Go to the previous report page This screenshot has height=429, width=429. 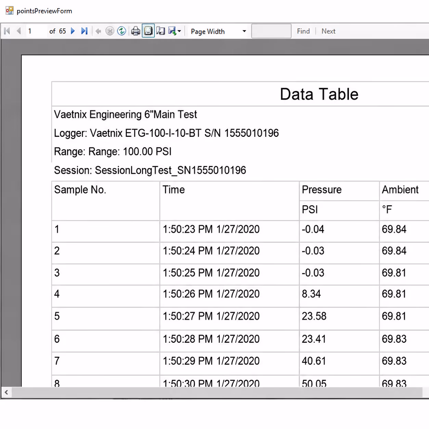tap(19, 31)
